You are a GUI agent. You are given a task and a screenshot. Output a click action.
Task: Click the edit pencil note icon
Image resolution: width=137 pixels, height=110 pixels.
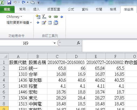(x=44, y=23)
